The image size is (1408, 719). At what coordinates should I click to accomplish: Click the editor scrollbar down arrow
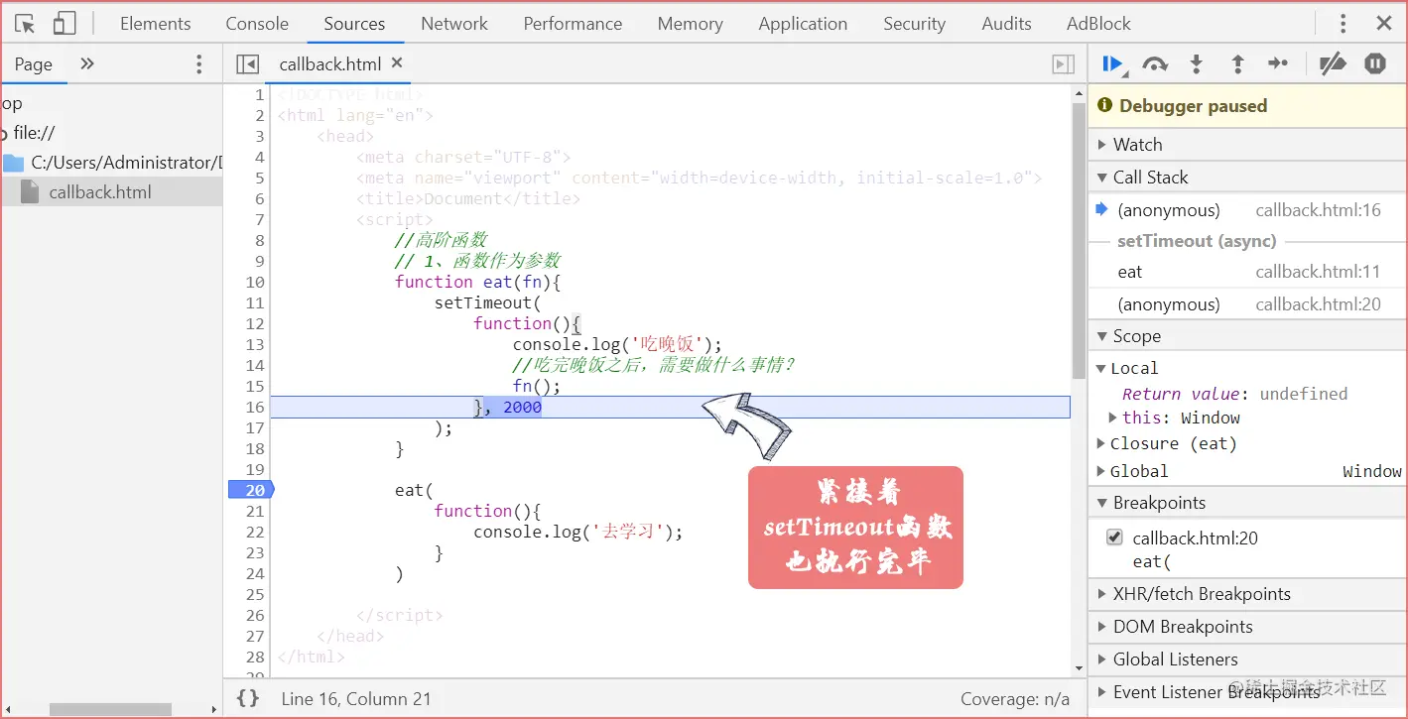[1079, 669]
